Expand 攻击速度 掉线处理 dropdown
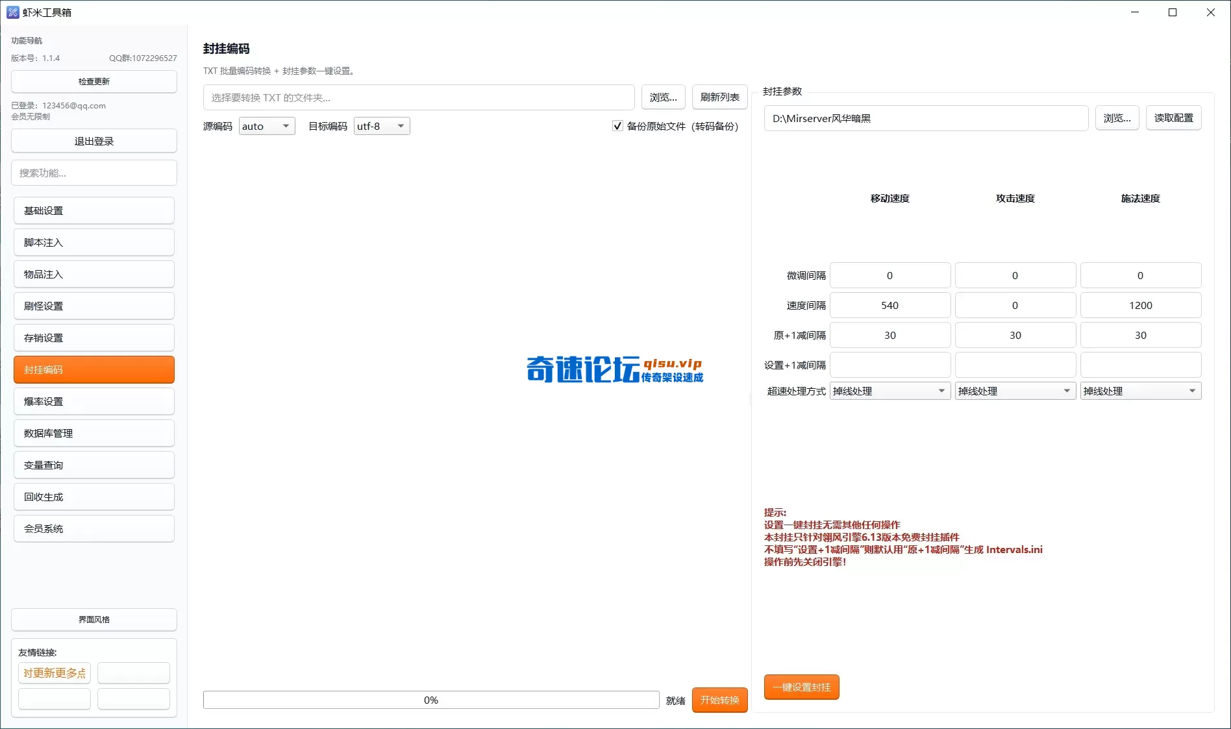The image size is (1231, 729). (1015, 391)
